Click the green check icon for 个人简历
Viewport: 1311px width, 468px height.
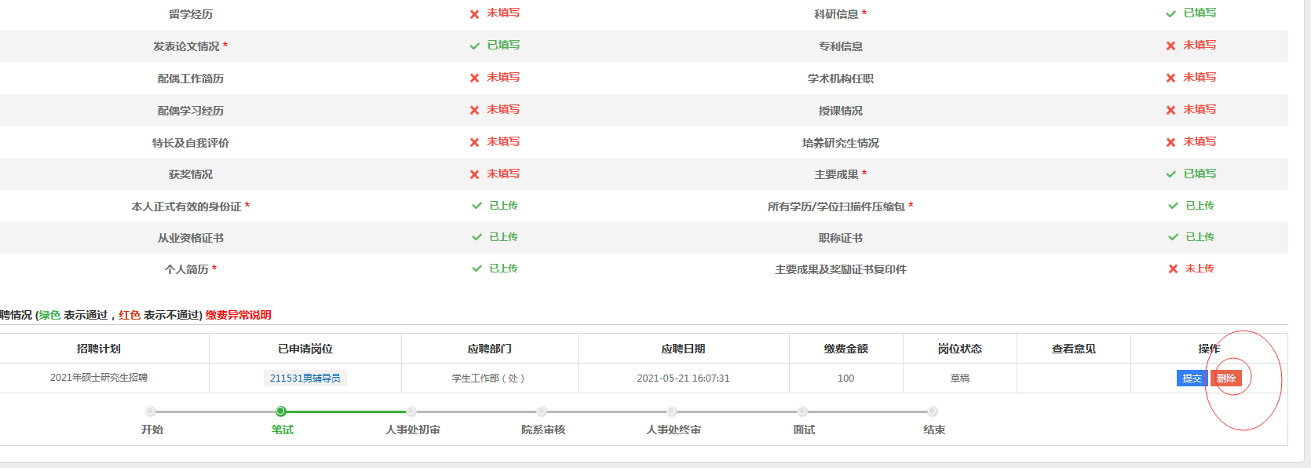[x=477, y=269]
